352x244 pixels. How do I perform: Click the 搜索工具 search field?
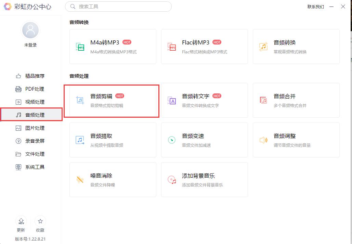[x=118, y=7]
